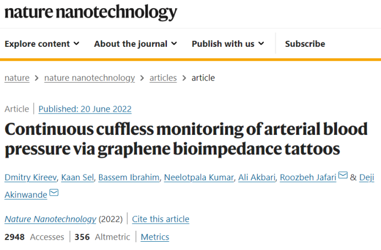
Task: Open the Nature Nanotechnology journal citation link
Action: 50,219
